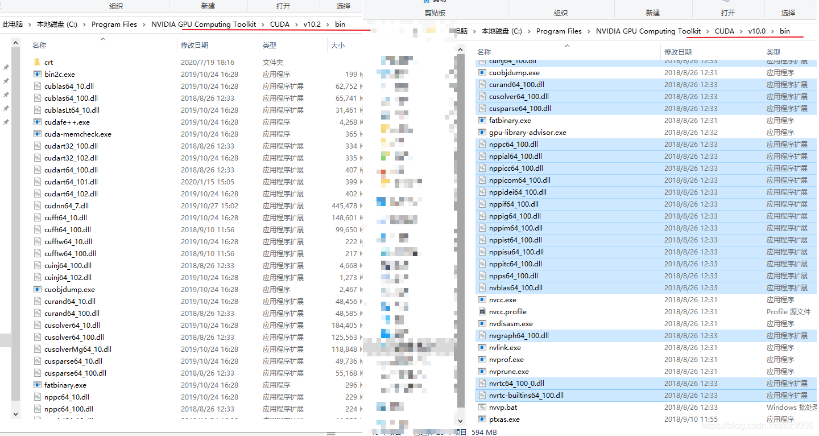819x436 pixels.
Task: Click the 445,478 size value of cudnn64_7.dll
Action: 345,205
